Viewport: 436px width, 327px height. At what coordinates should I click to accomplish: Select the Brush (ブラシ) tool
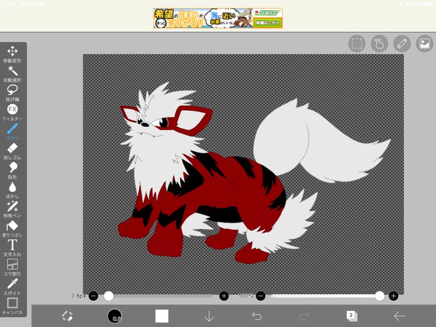point(13,131)
